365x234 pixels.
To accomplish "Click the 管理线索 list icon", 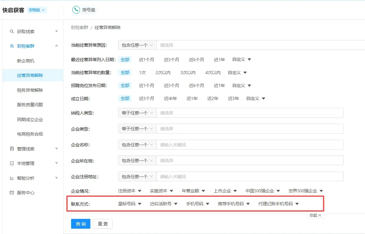I will (12, 149).
